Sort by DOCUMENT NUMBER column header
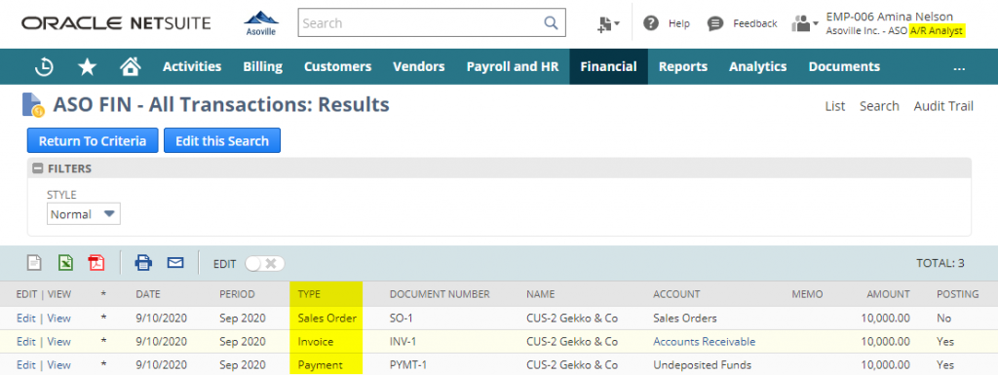The width and height of the screenshot is (998, 375). click(x=440, y=294)
